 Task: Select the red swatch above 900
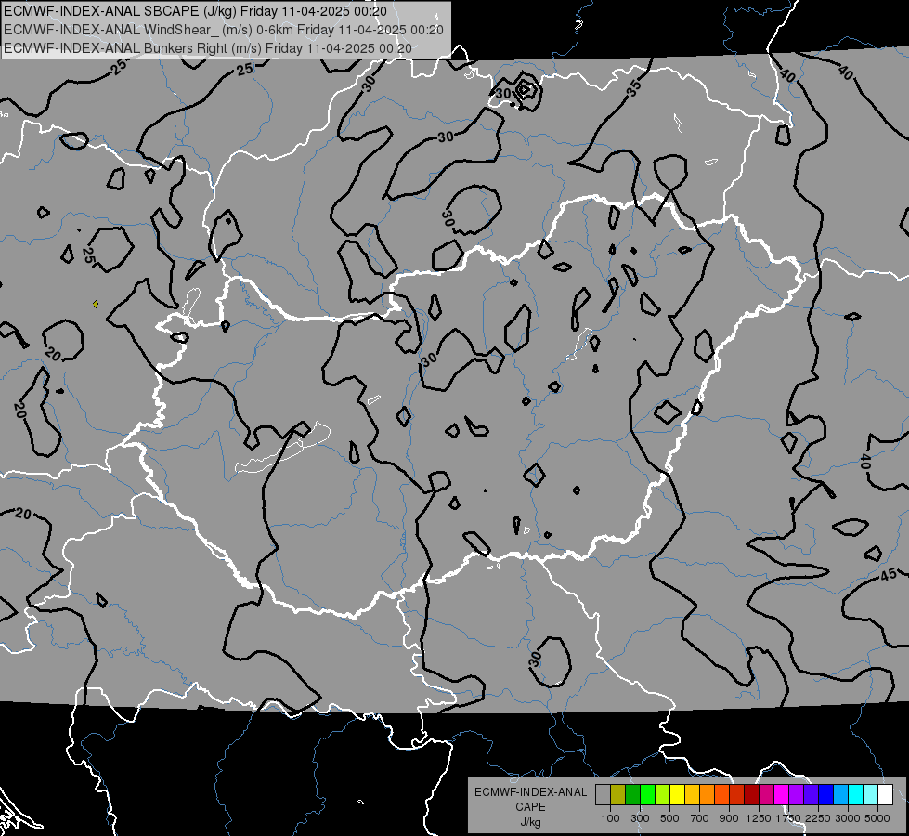[x=737, y=794]
